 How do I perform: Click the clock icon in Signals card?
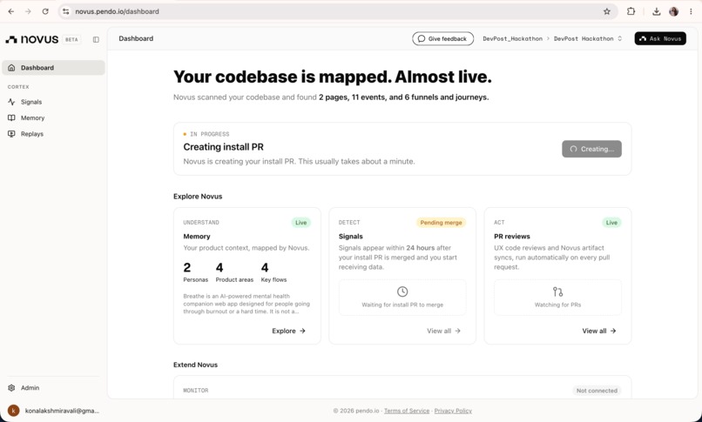[x=402, y=291]
